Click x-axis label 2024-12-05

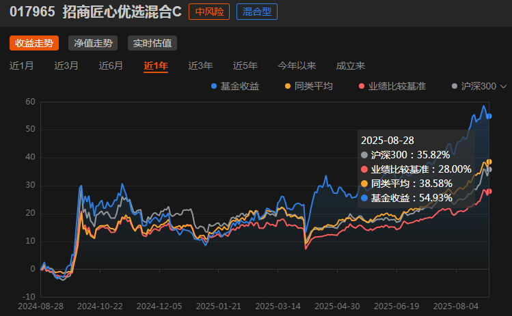159,306
